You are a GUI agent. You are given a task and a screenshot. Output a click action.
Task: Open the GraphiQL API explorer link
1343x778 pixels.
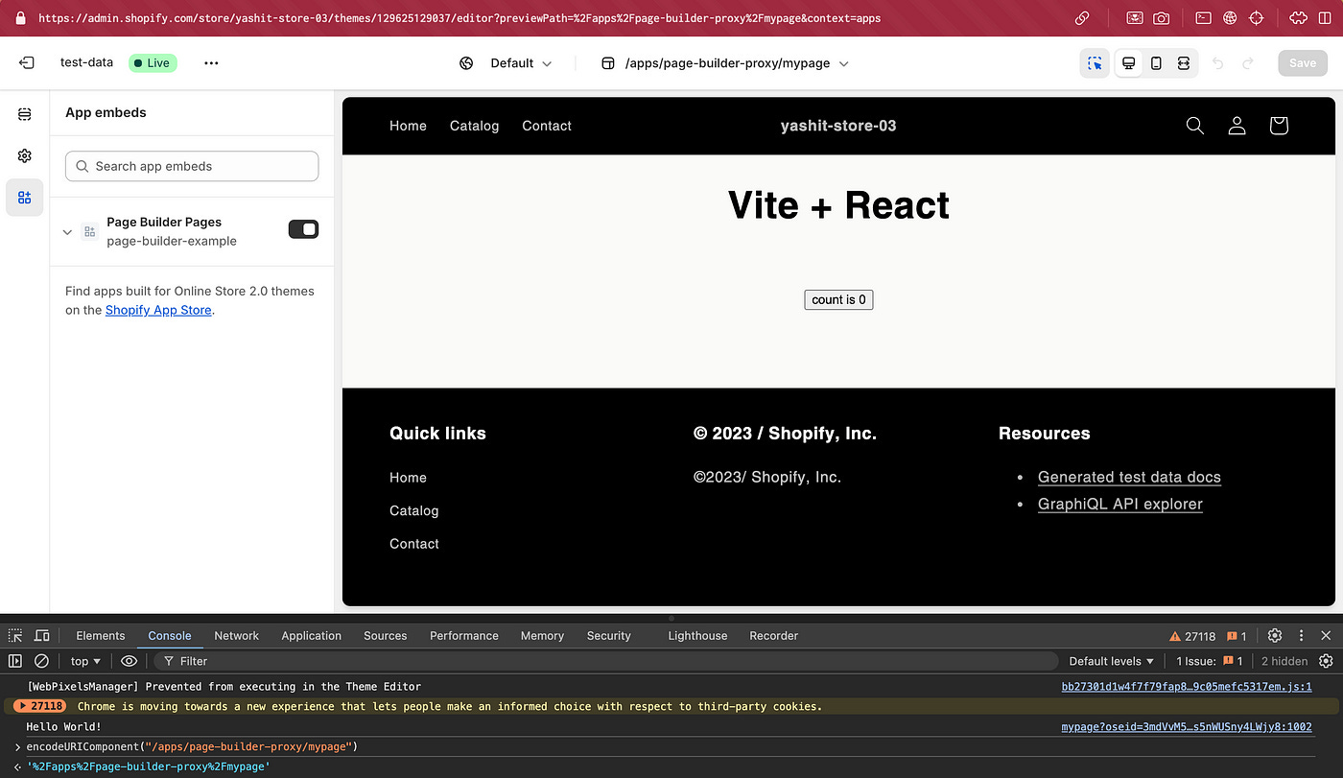click(1120, 504)
